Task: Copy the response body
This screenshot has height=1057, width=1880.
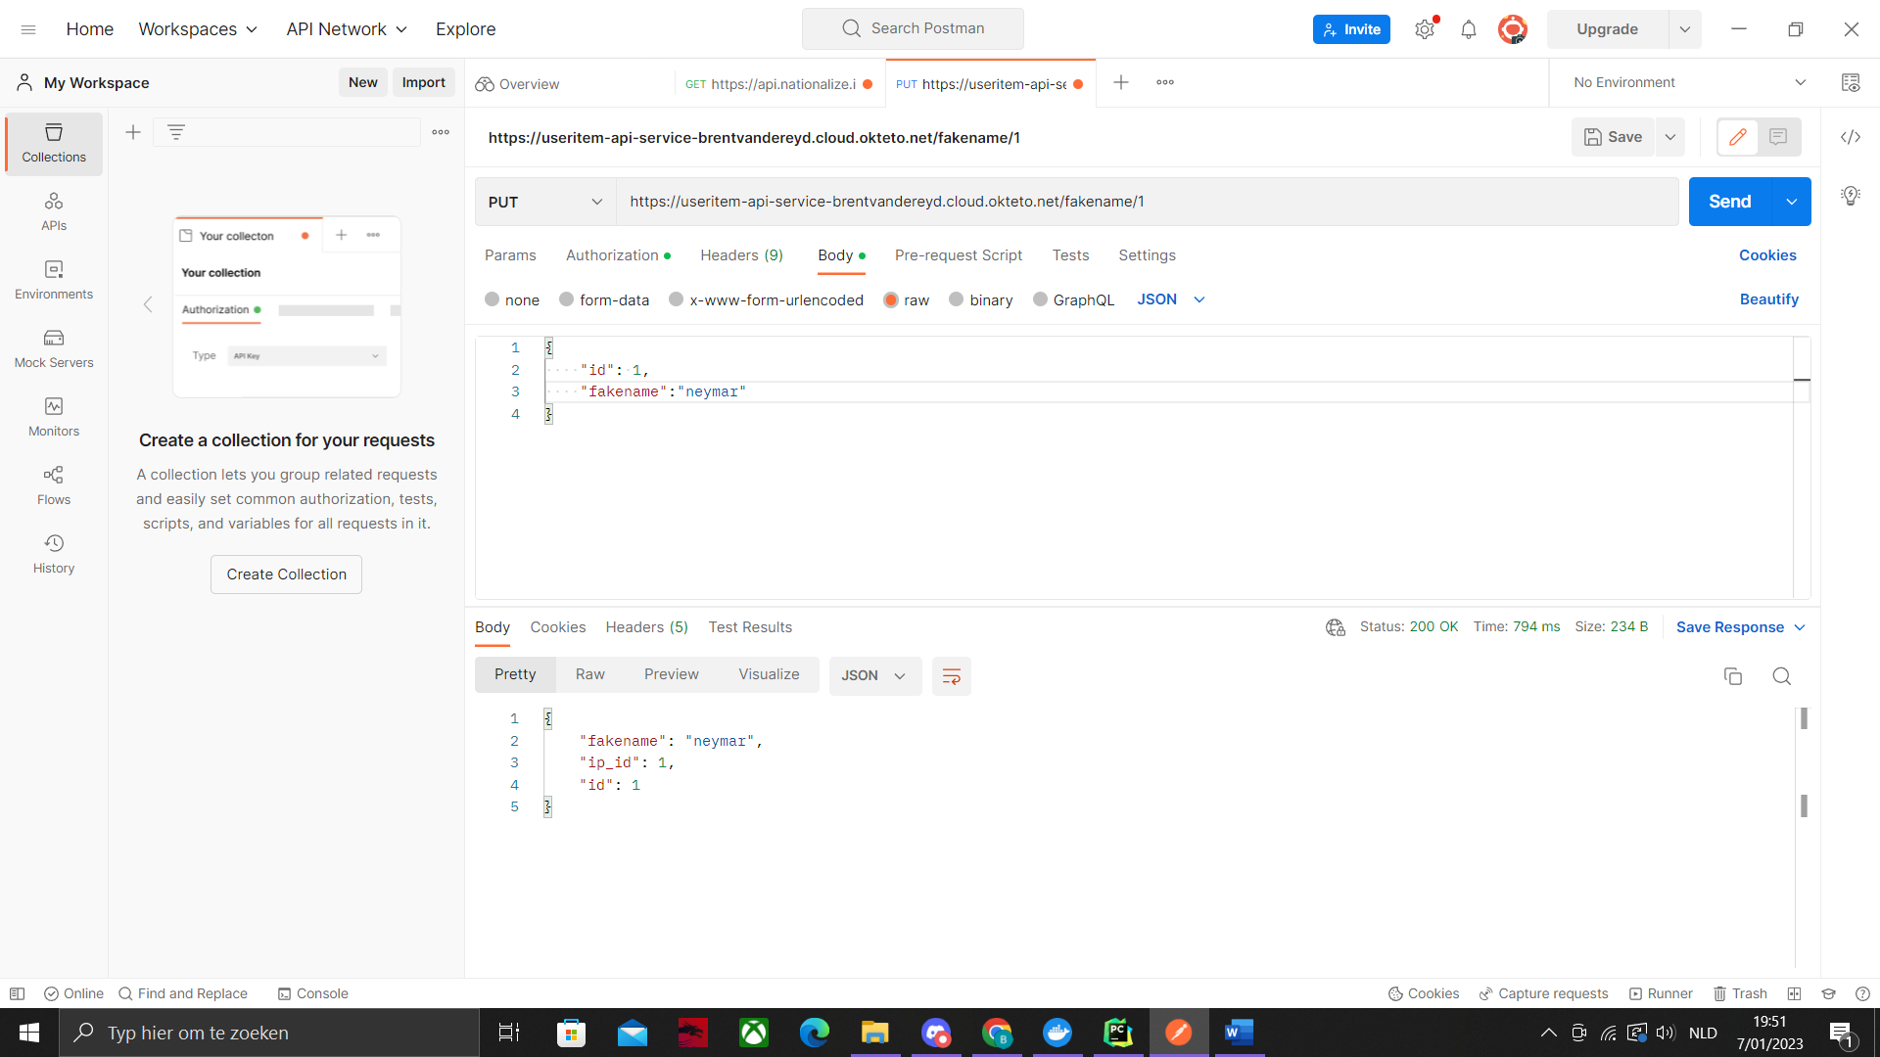Action: [x=1733, y=676]
